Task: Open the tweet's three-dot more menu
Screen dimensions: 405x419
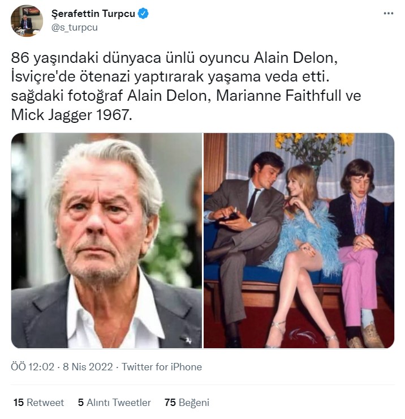Action: point(388,14)
